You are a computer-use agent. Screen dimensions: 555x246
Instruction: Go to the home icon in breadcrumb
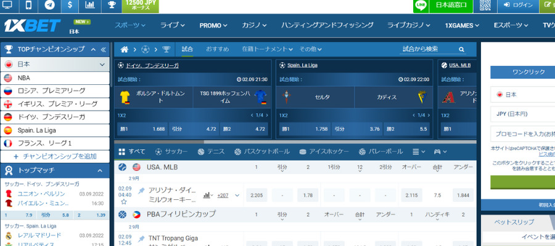point(125,49)
